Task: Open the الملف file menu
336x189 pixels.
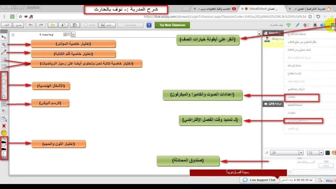Action: tap(7, 25)
